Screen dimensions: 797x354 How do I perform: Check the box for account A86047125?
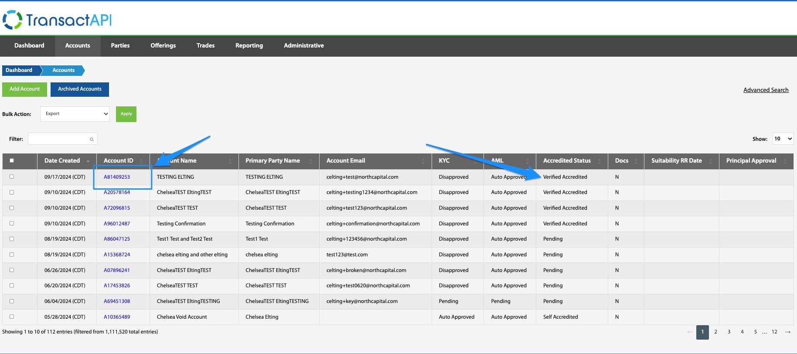[12, 239]
